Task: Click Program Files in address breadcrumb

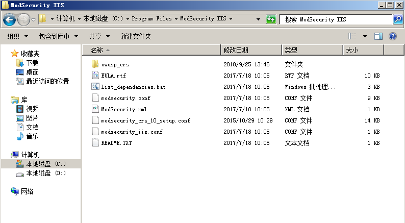Action: coord(152,18)
